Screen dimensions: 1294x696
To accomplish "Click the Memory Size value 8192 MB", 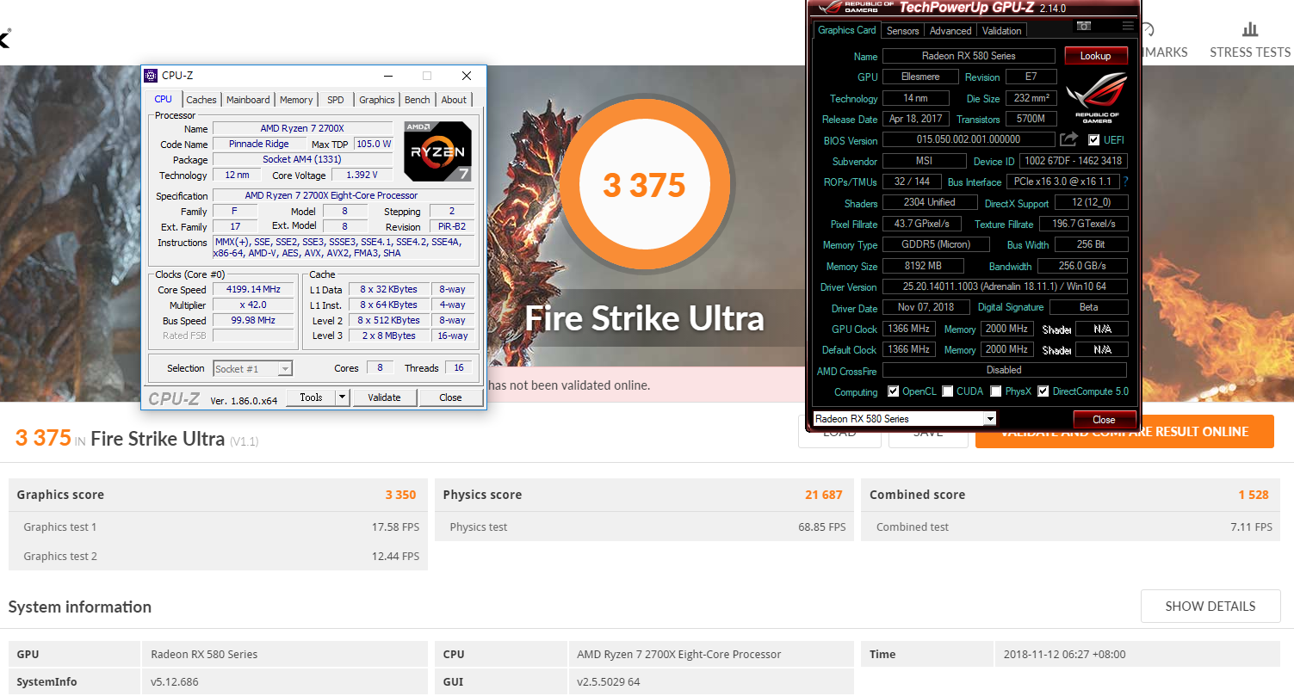I will [923, 266].
